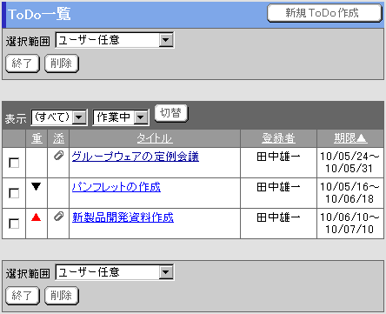Click the 切替 button

[x=171, y=113]
